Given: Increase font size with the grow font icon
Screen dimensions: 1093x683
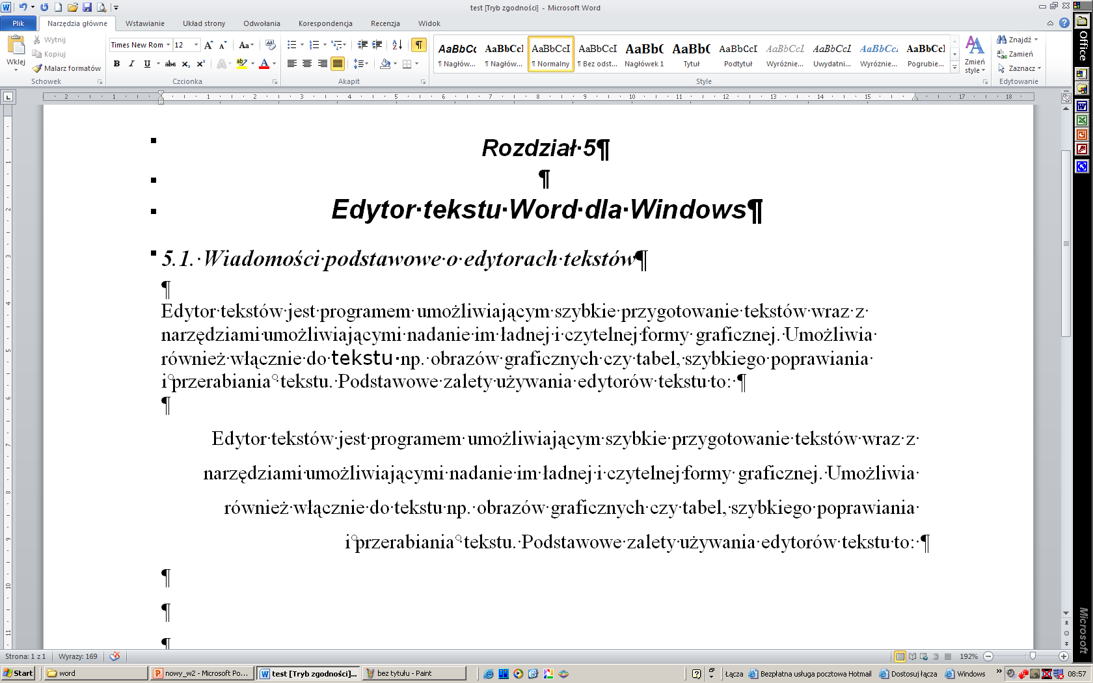Looking at the screenshot, I should pos(208,45).
